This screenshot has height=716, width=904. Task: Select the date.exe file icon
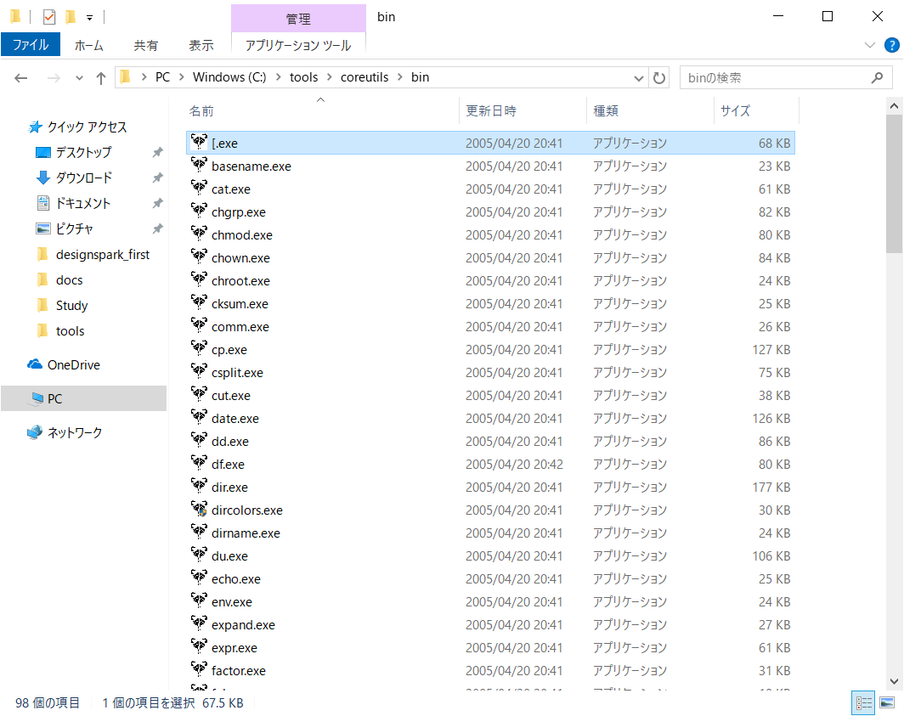(199, 417)
